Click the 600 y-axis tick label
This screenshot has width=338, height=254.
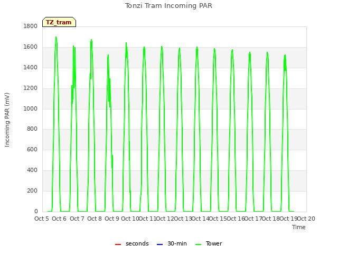click(32, 149)
